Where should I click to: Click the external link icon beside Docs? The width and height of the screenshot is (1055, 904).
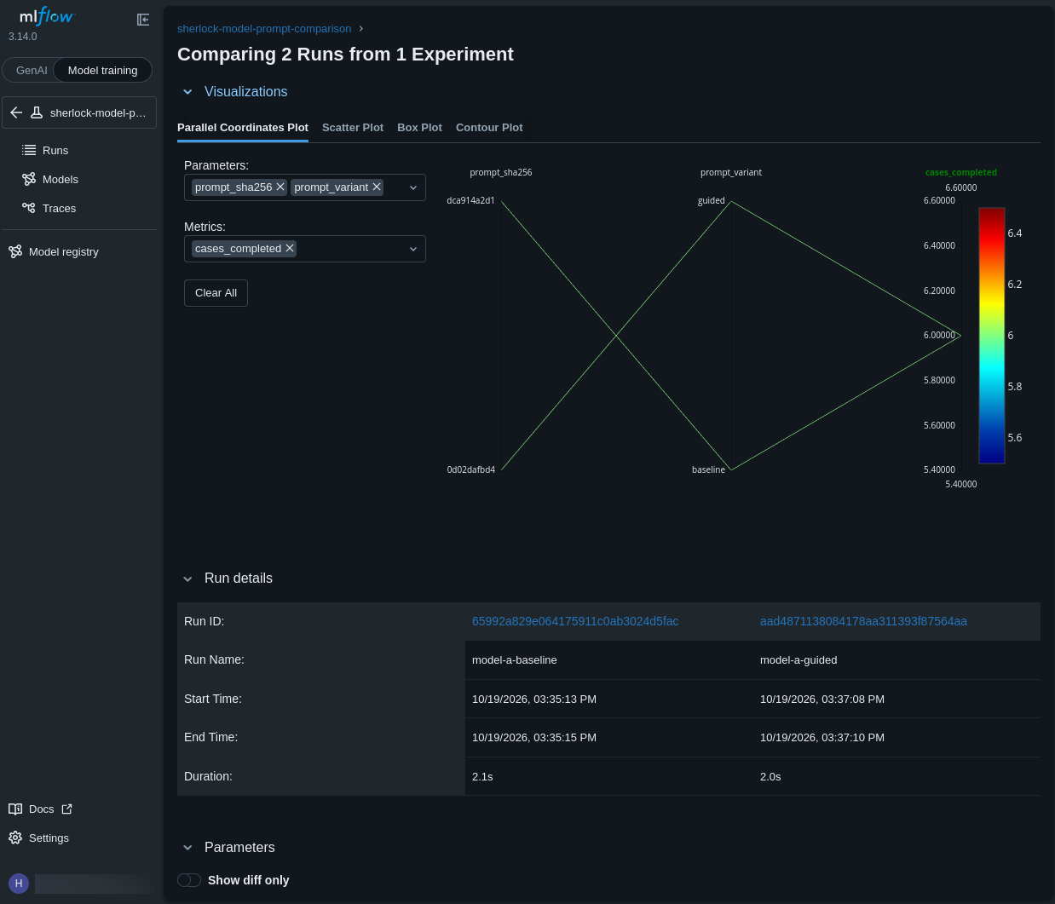coord(67,809)
